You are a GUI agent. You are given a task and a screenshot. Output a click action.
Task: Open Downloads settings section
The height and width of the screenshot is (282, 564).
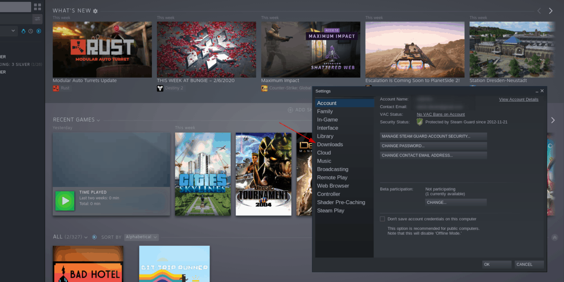pyautogui.click(x=345, y=144)
